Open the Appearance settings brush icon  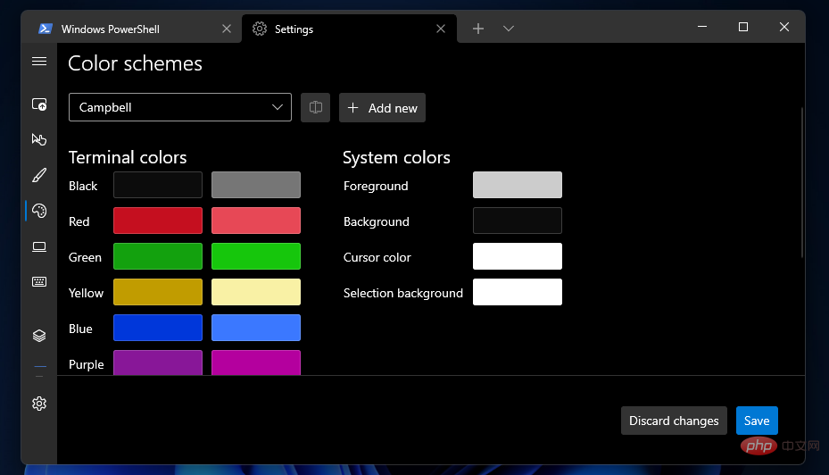coord(39,175)
